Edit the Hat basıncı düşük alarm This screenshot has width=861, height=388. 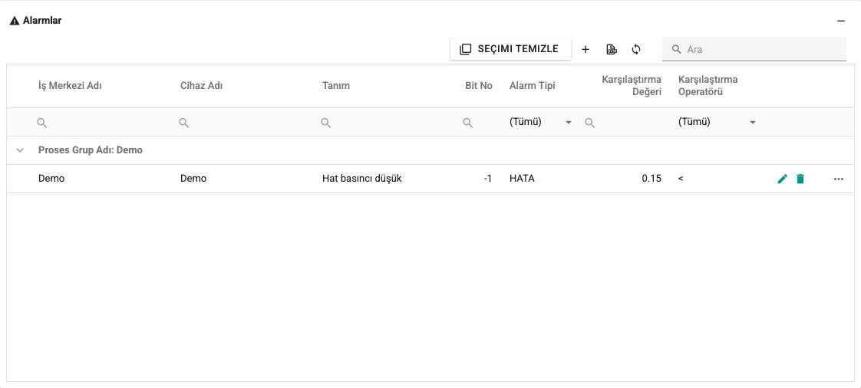tap(783, 179)
